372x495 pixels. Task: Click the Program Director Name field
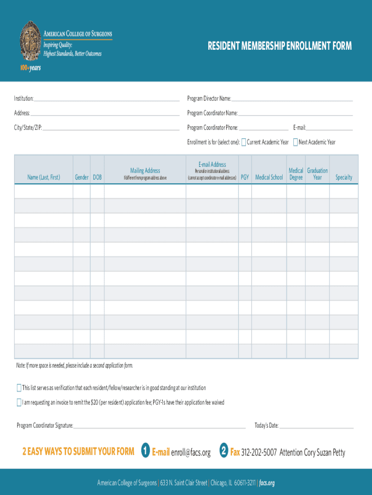click(292, 99)
